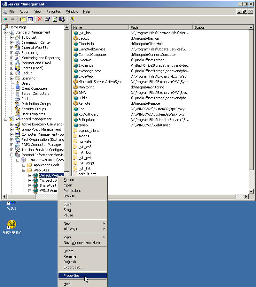Image resolution: width=256 pixels, height=287 pixels.
Task: Select User Templates in the tree
Action: (33, 114)
